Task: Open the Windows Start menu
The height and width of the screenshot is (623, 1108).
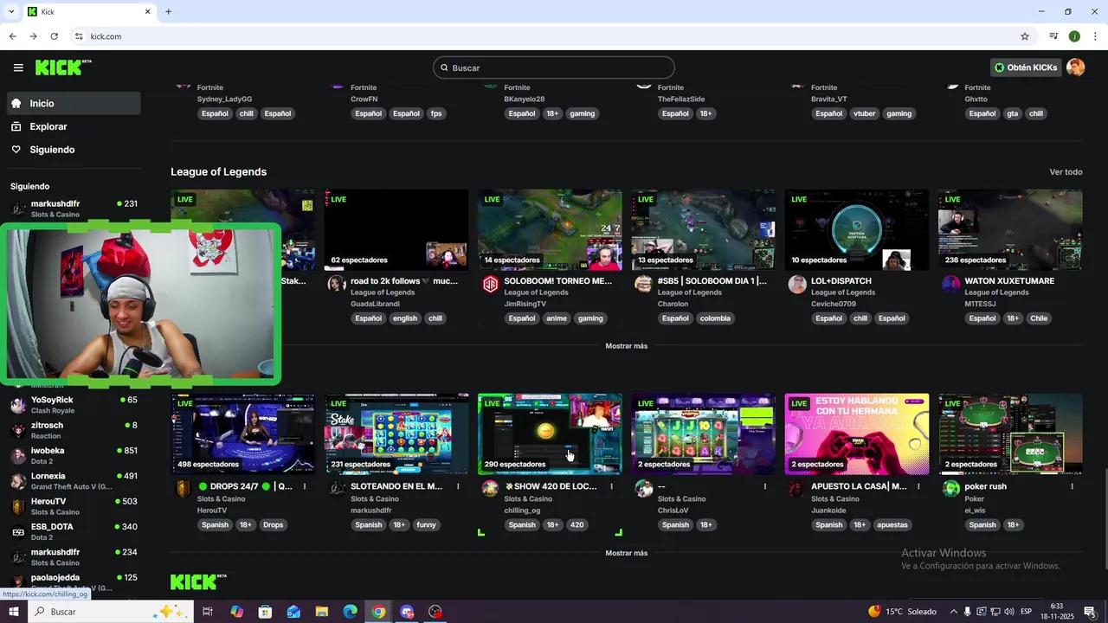Action: click(x=14, y=612)
